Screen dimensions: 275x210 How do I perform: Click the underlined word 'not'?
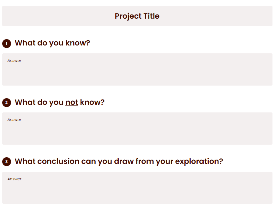click(x=72, y=102)
